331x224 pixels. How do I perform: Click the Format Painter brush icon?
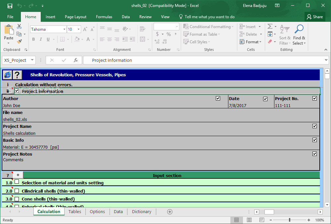[x=19, y=41]
